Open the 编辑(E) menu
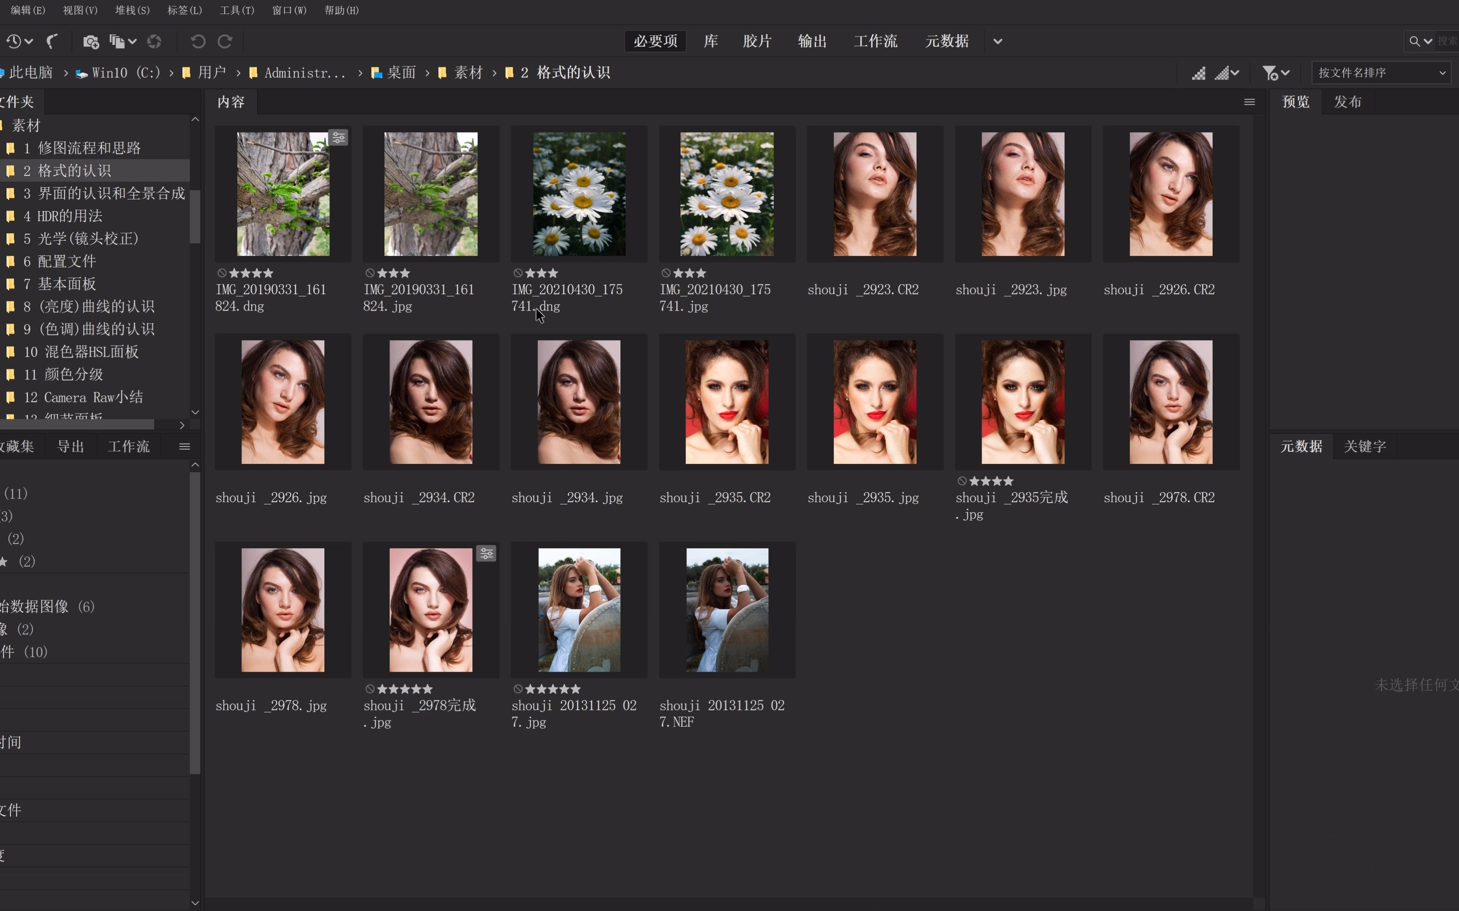This screenshot has width=1459, height=911. click(x=28, y=10)
